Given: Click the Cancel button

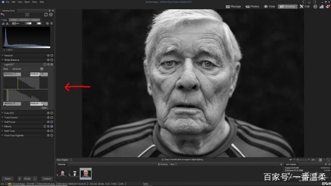Looking at the screenshot, I should pos(47,179).
